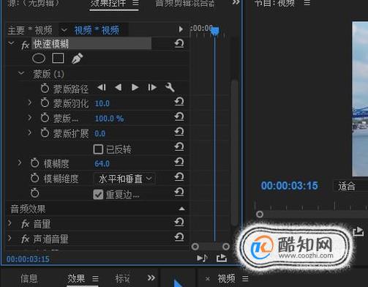Reset 蒙版羽化 value
368x287 pixels.
tap(179, 101)
